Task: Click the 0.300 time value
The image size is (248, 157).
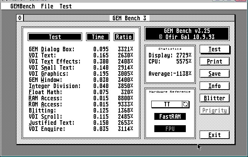Action: [101, 62]
